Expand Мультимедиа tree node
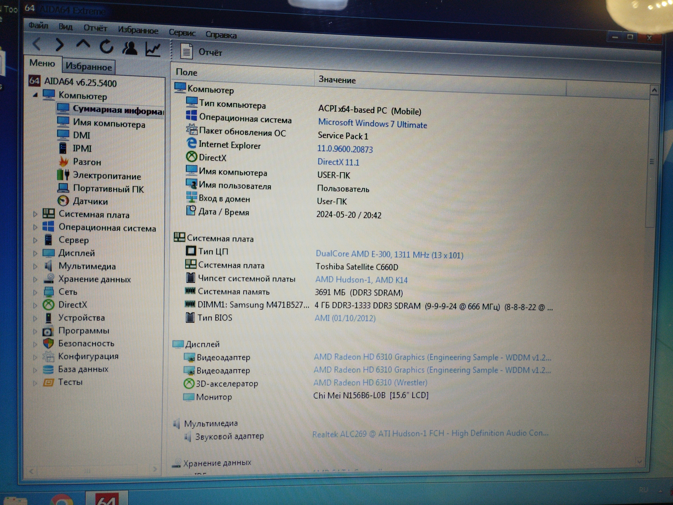The width and height of the screenshot is (673, 505). click(x=35, y=266)
